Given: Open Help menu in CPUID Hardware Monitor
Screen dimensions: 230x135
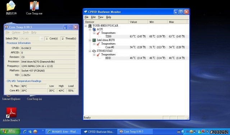Looking at the screenshot, I should 109,17.
